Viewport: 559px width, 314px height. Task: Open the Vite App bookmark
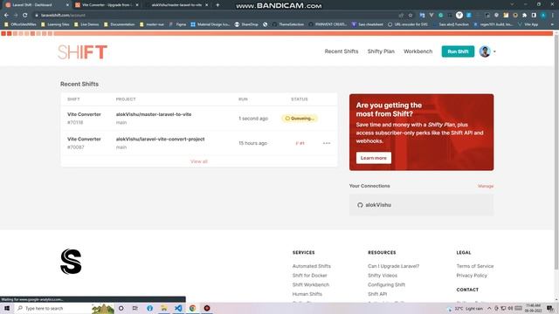[528, 24]
